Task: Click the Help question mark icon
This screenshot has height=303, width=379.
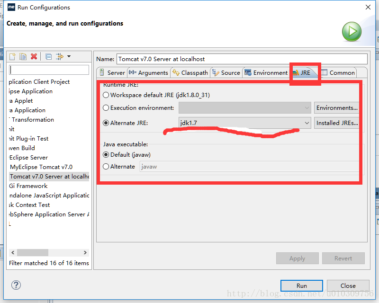Action: pyautogui.click(x=16, y=285)
